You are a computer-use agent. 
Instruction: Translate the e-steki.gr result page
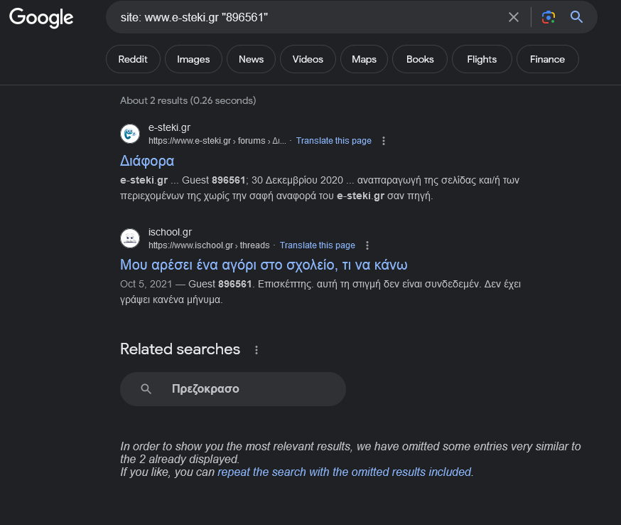[333, 141]
